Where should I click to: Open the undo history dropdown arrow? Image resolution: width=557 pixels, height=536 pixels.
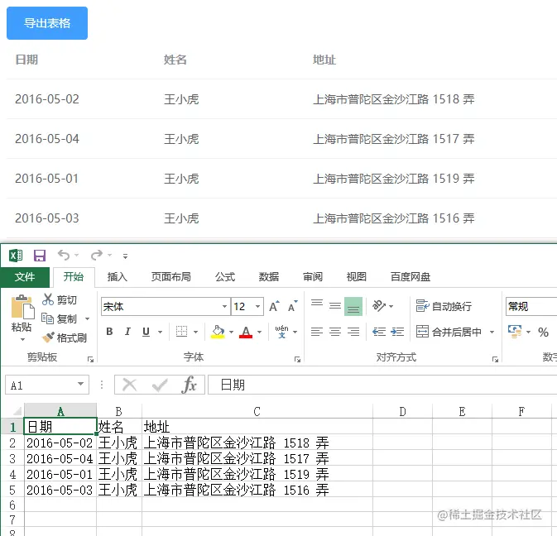coord(77,256)
